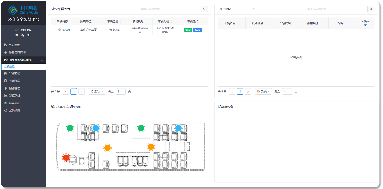The image size is (383, 189).
Task: Open 车辆管理 in the sidebar
Action: click(x=14, y=73)
